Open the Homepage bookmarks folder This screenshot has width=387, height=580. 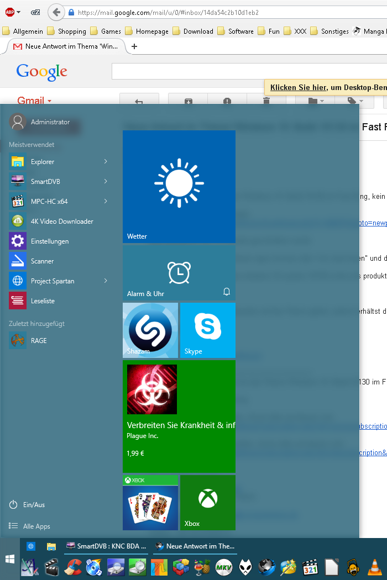point(147,31)
